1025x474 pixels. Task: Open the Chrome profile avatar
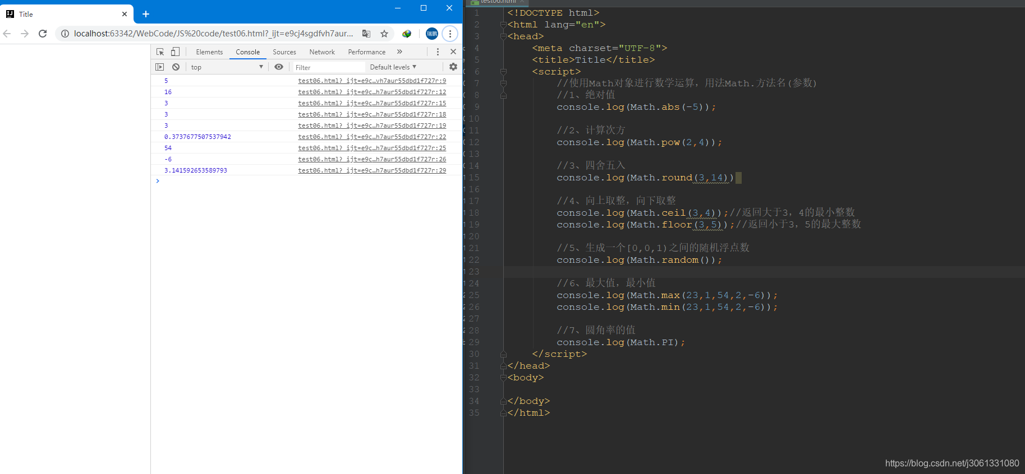[x=432, y=34]
